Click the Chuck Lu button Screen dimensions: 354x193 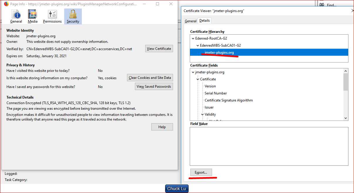click(x=177, y=189)
